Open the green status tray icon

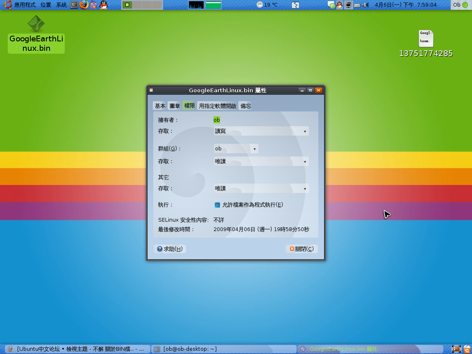pyautogui.click(x=331, y=5)
